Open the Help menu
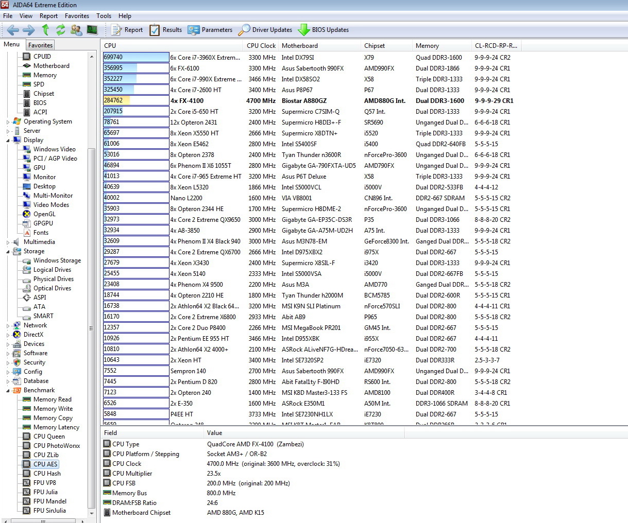Image resolution: width=628 pixels, height=523 pixels. (125, 16)
